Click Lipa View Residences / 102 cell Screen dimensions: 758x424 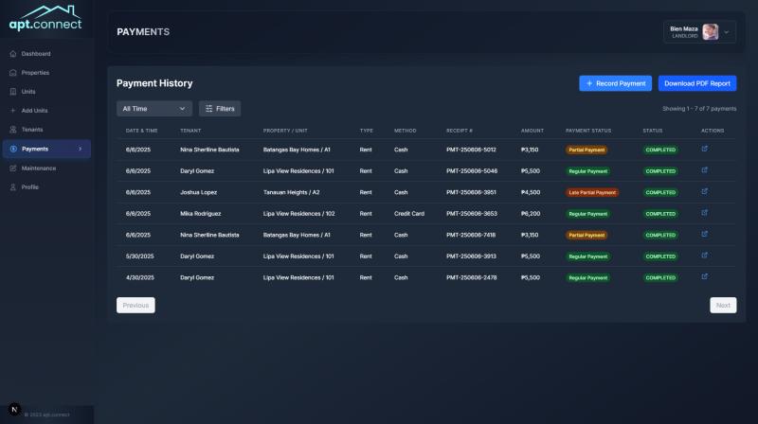click(298, 214)
